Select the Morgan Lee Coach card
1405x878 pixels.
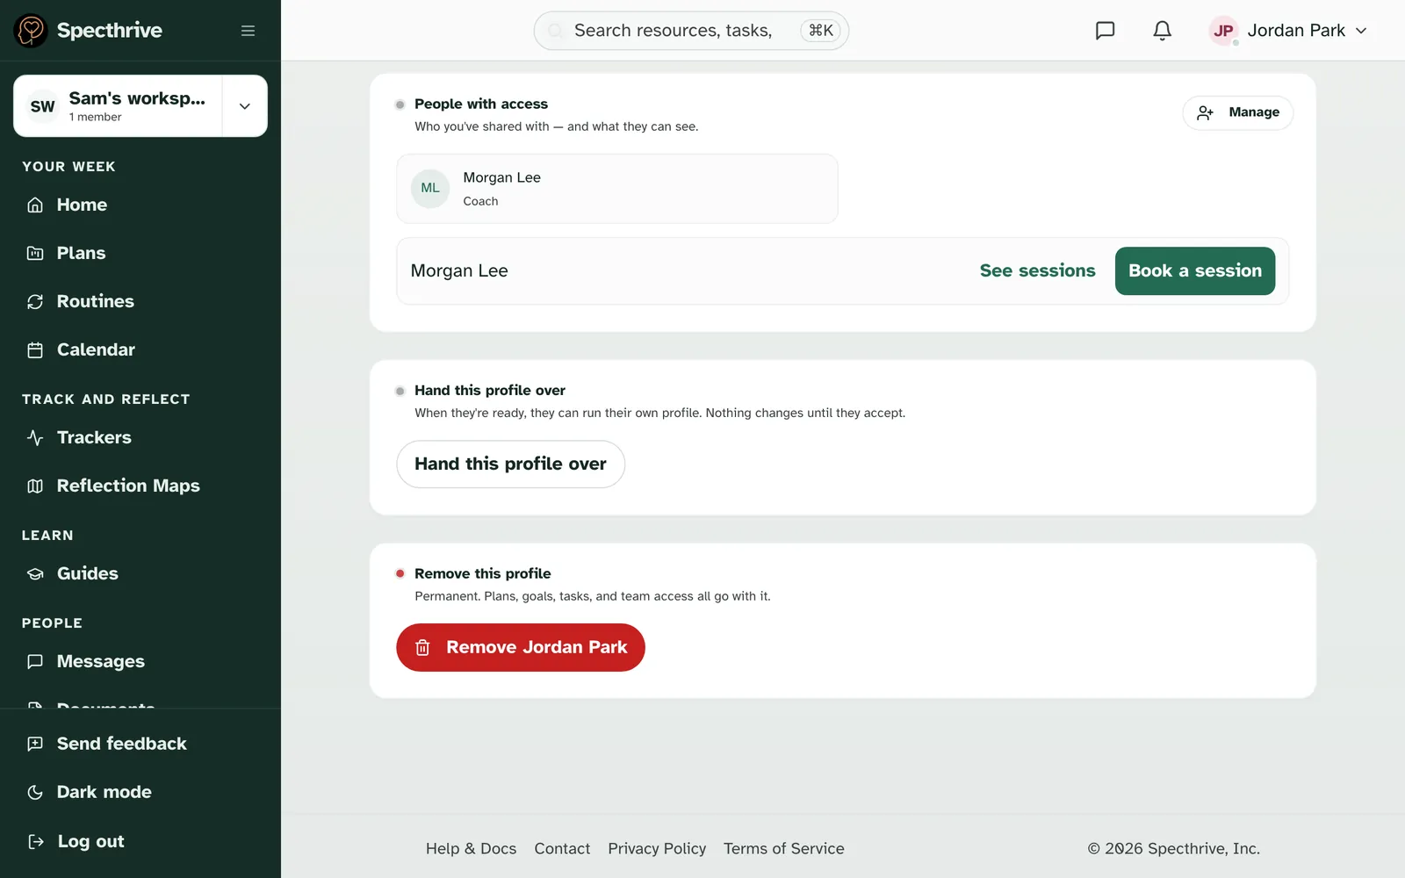coord(617,189)
